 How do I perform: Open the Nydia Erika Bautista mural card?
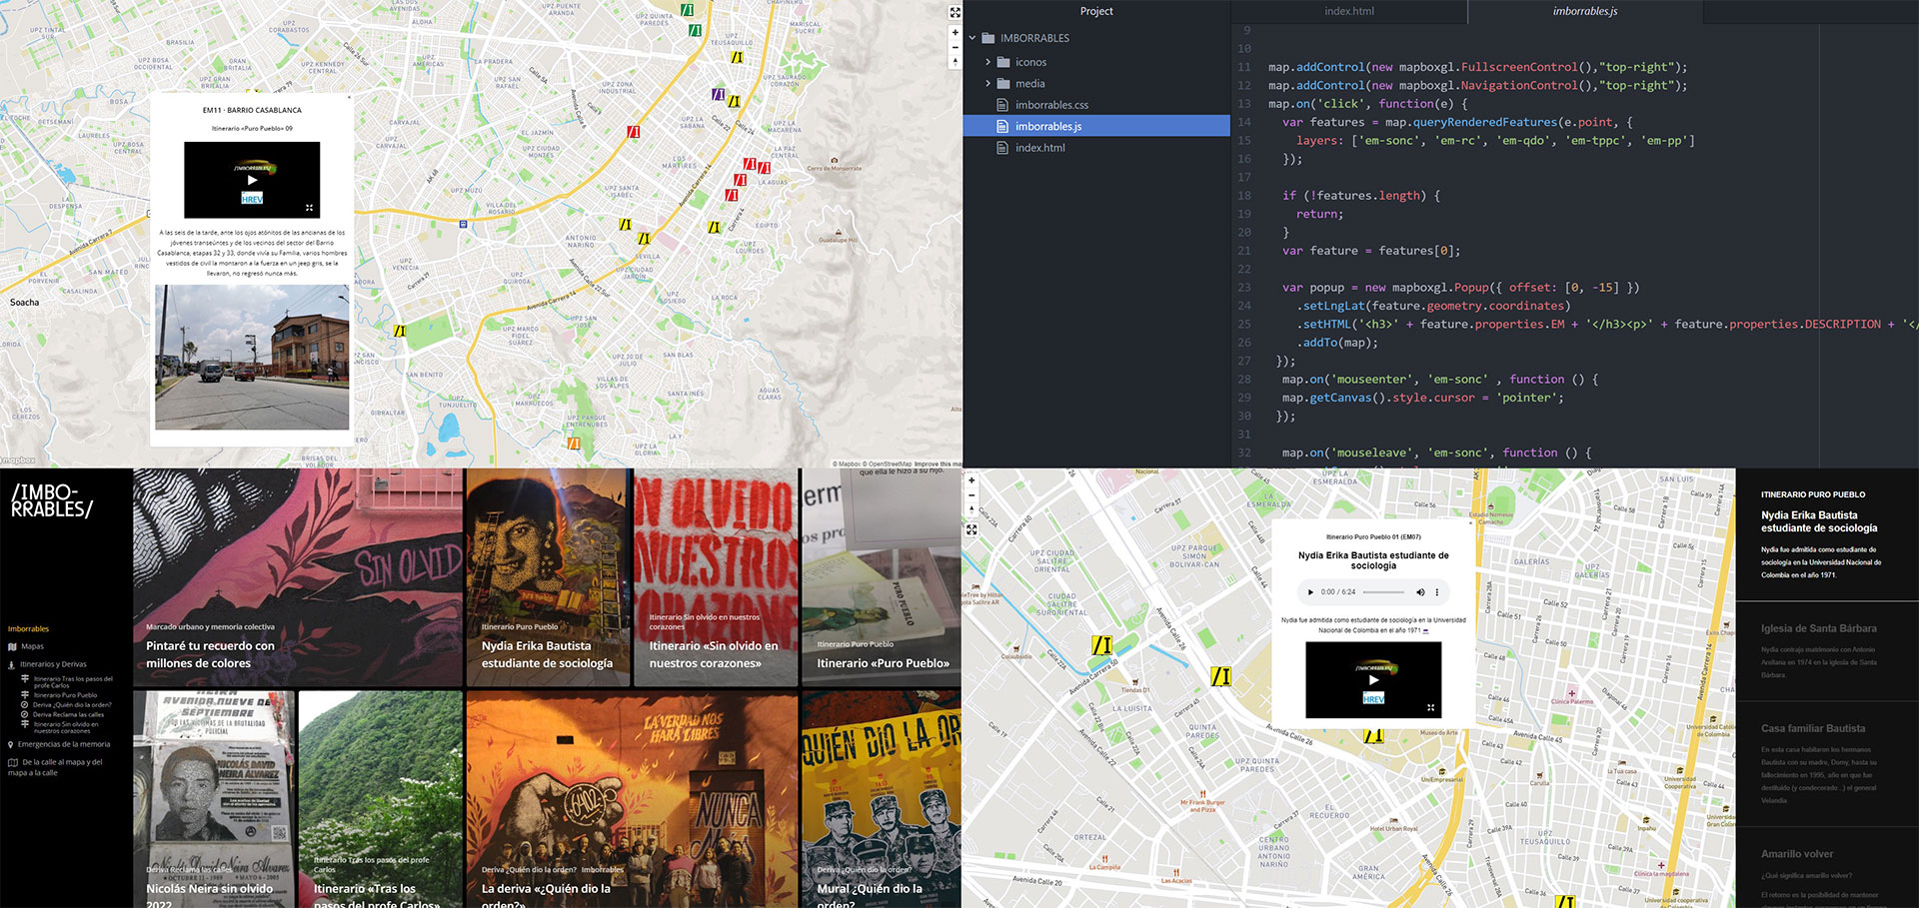coord(548,577)
